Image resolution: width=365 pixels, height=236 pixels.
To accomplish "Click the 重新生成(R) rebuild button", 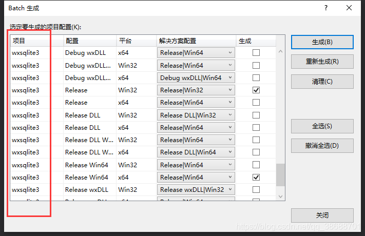I will click(x=322, y=62).
